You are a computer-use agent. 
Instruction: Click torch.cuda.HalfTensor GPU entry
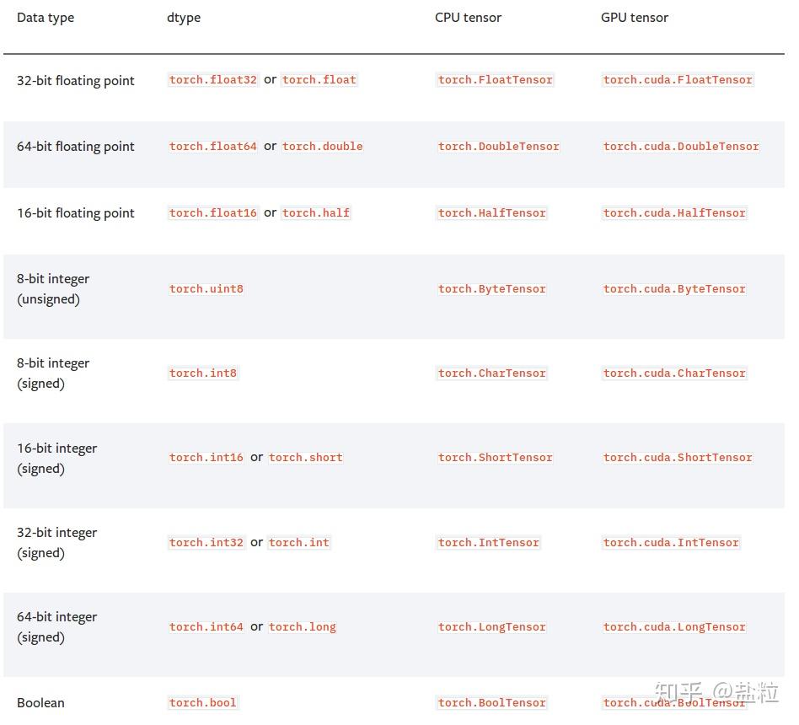coord(674,213)
